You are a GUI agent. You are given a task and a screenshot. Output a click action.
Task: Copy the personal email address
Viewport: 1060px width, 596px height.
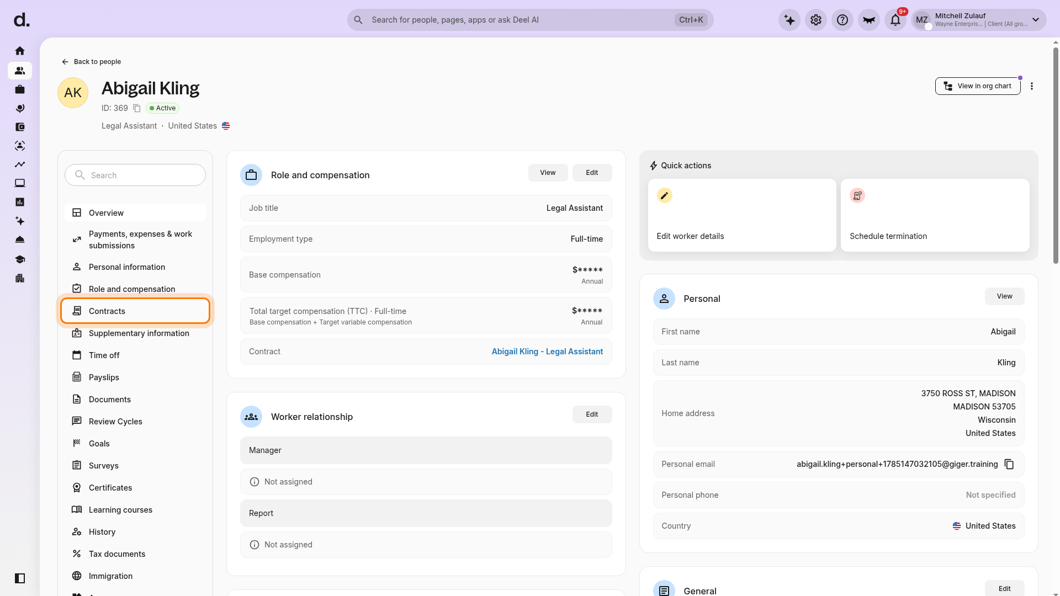[x=1009, y=464]
